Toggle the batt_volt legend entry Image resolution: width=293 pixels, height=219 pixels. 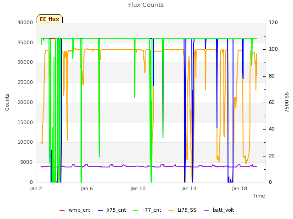click(219, 210)
